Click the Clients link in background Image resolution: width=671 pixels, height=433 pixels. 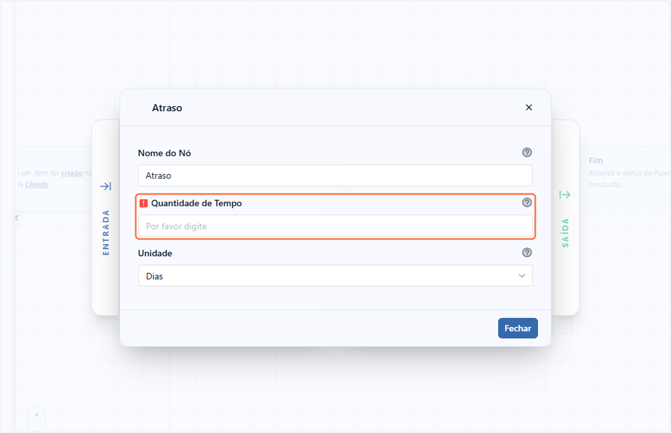tap(36, 184)
